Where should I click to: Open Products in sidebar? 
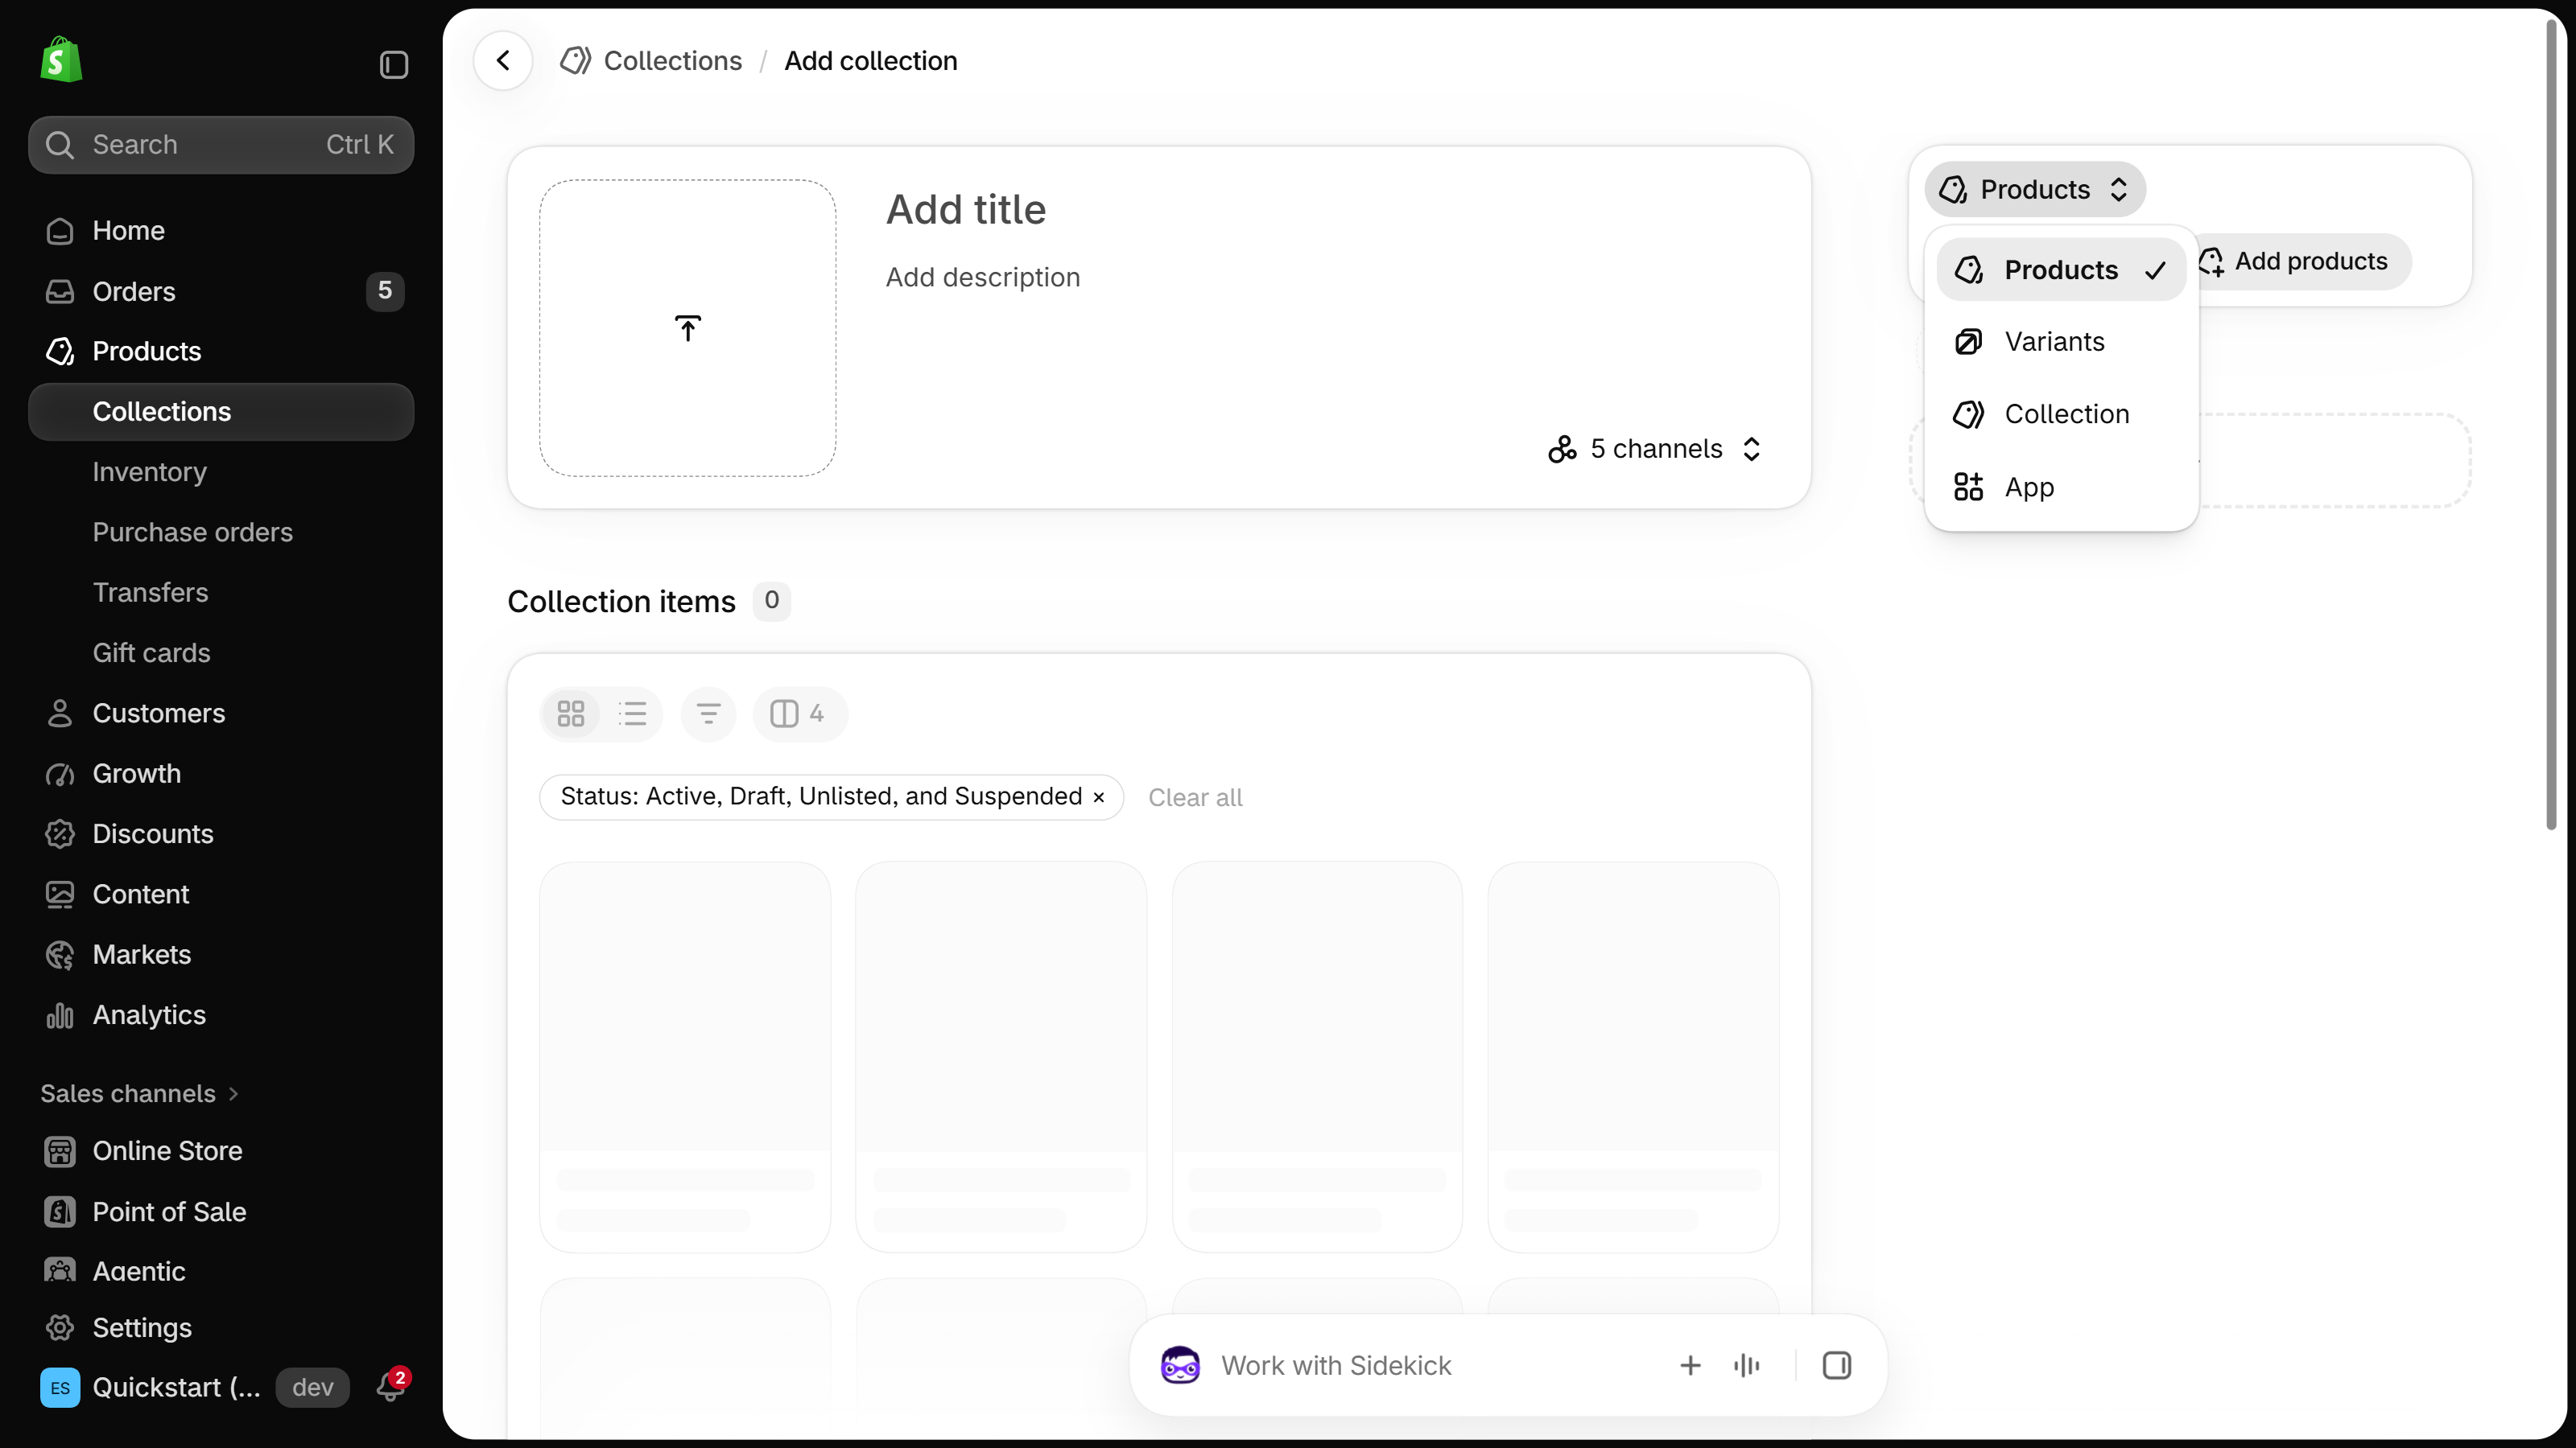(221, 351)
